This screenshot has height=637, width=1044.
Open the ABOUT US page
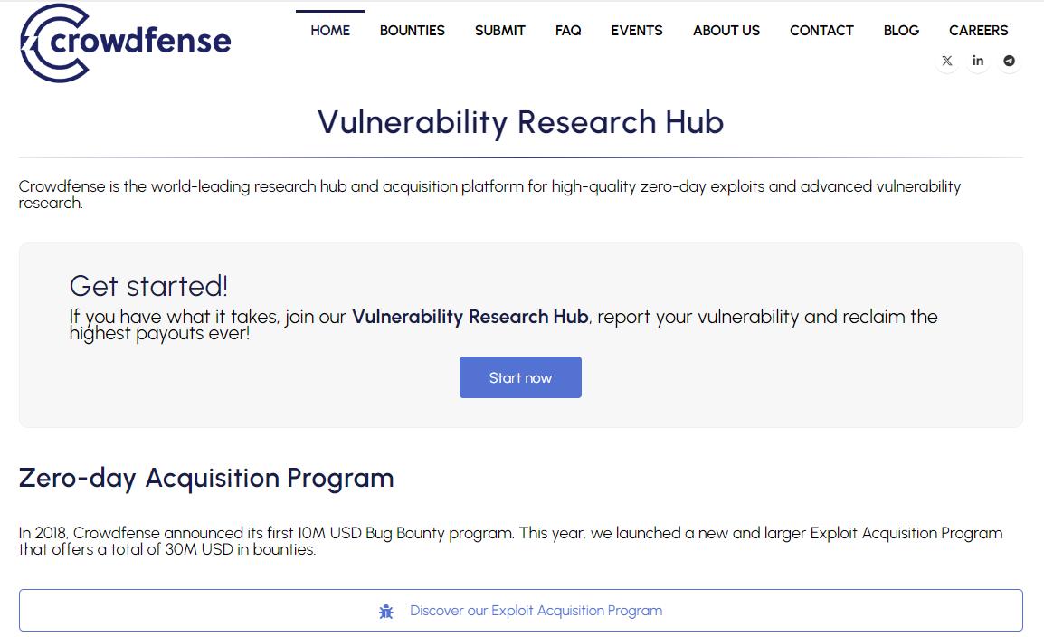pyautogui.click(x=726, y=31)
